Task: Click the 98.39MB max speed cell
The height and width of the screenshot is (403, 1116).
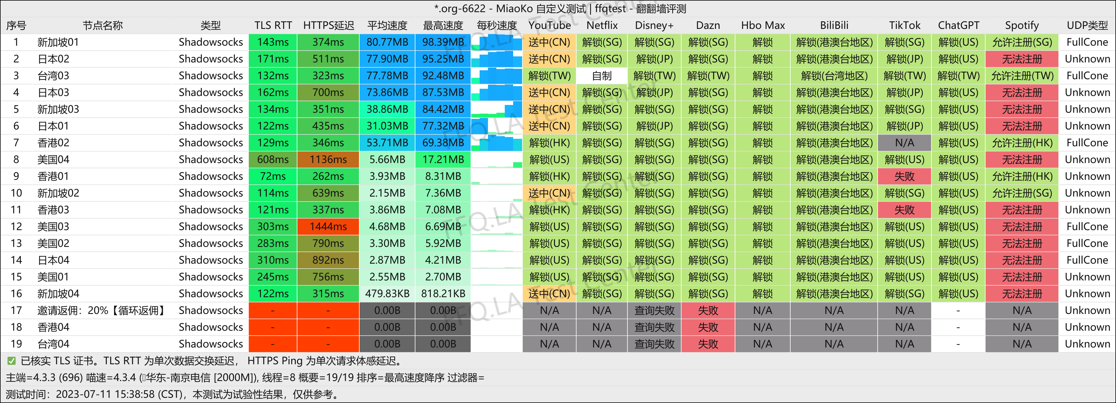Action: pyautogui.click(x=443, y=42)
